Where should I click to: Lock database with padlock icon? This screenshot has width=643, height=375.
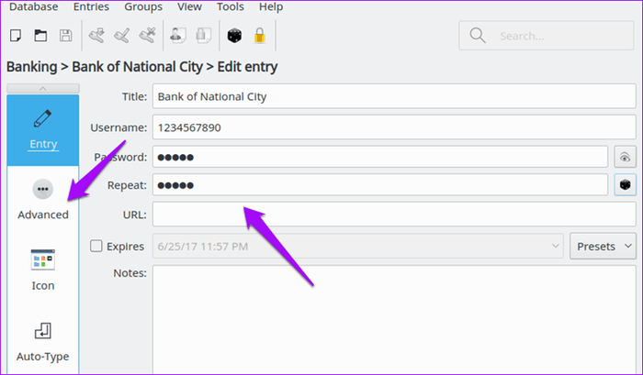(260, 36)
